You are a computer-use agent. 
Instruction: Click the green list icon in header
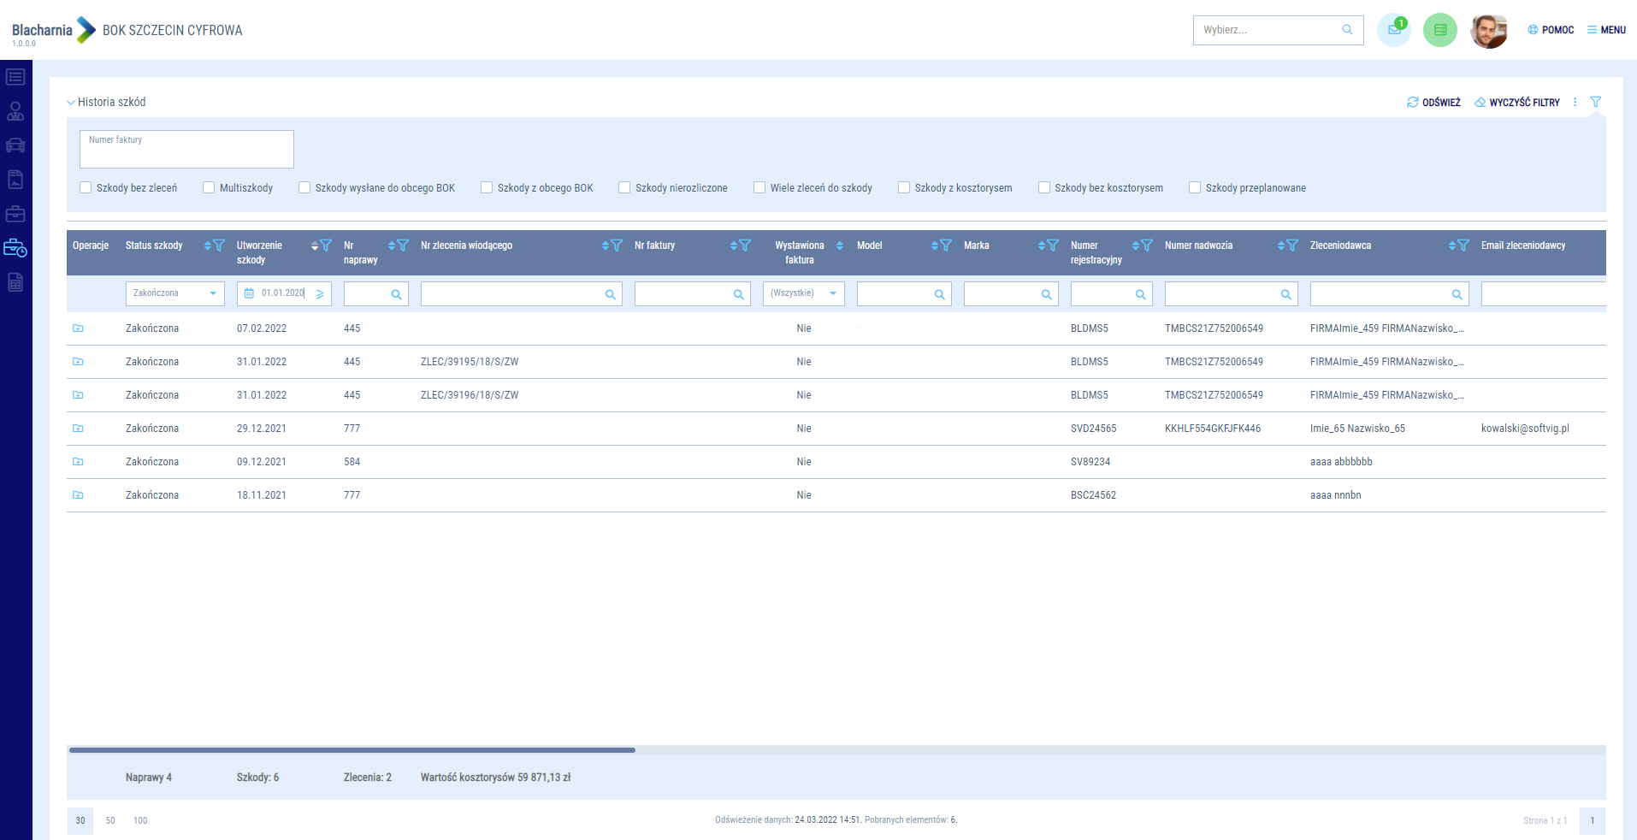pos(1439,30)
